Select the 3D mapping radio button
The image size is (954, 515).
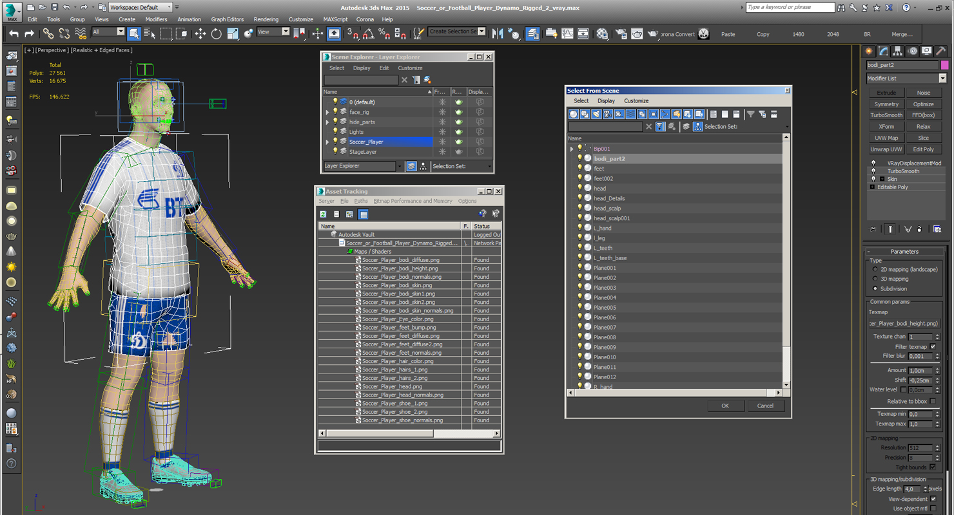[x=875, y=279]
